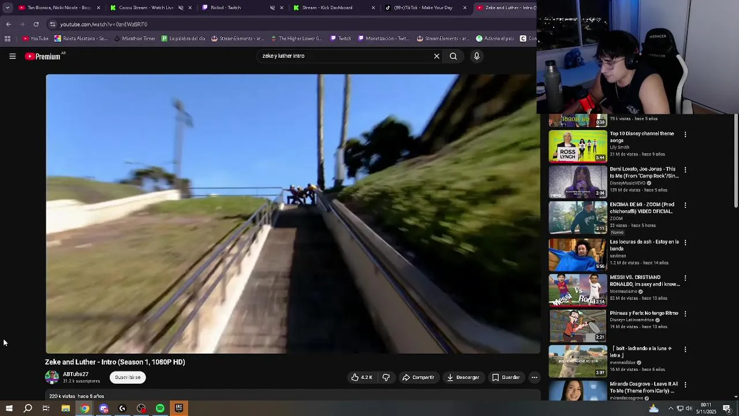The image size is (739, 416).
Task: Open options for Phineas y Ferb video
Action: [685, 314]
